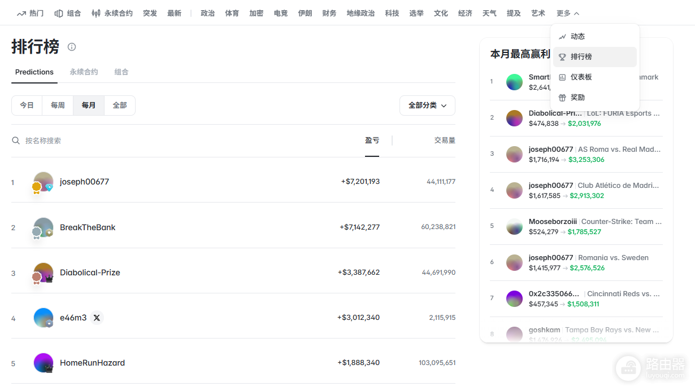695x391 pixels.
Task: Go to 文化 culture category
Action: [x=441, y=13]
